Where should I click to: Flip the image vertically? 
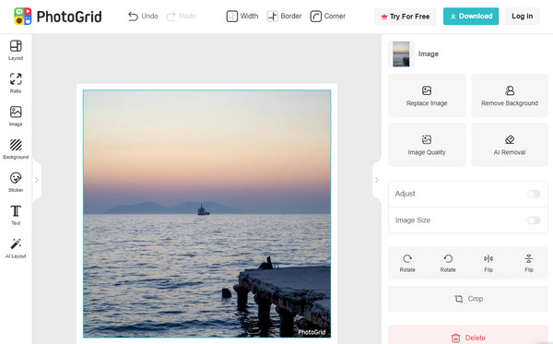click(x=529, y=263)
